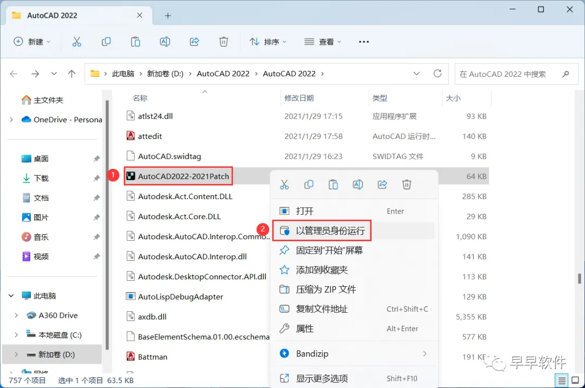Click the This PC (此电脑) breadcrumb
Viewport: 585px width, 388px height.
(x=123, y=74)
